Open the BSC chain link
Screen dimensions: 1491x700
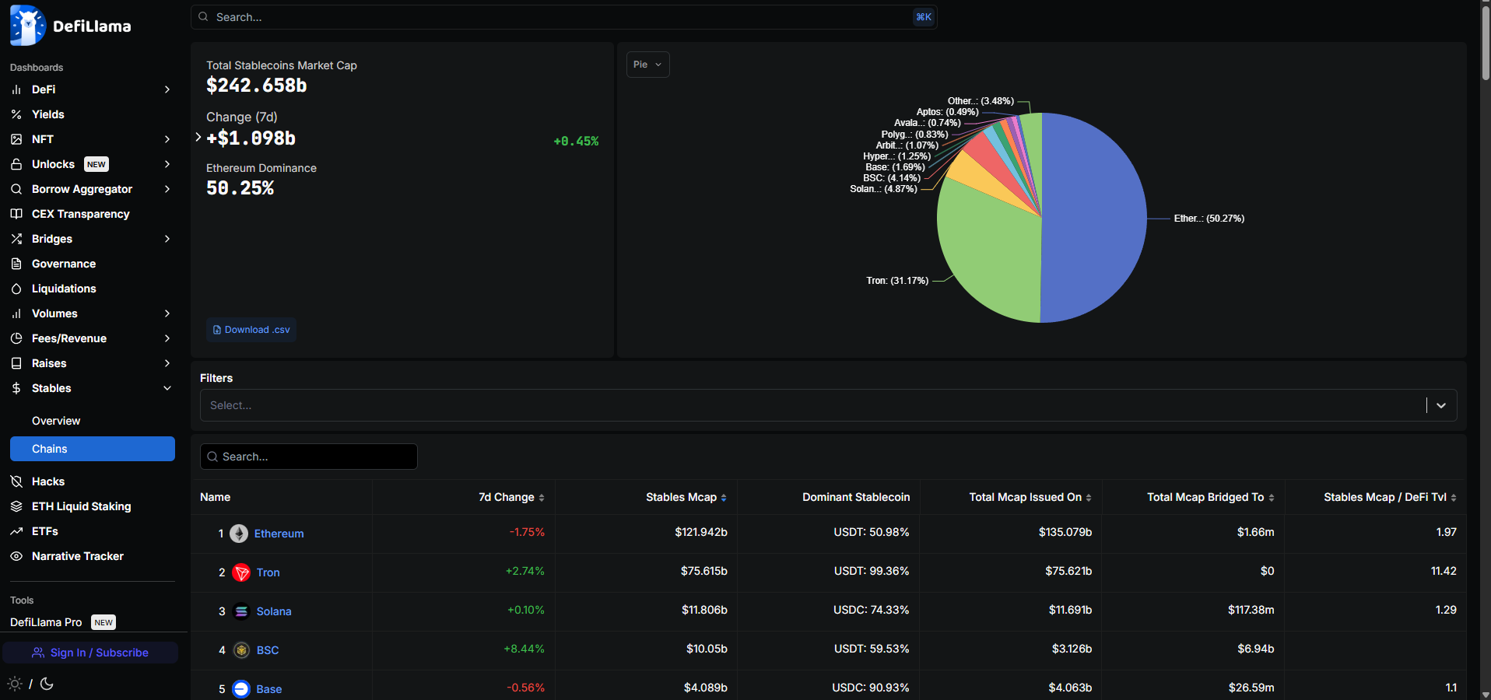pyautogui.click(x=268, y=650)
